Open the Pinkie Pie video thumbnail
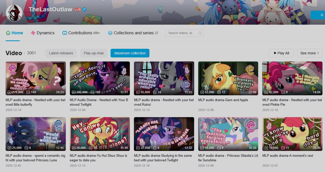The image size is (325, 172). 292,78
